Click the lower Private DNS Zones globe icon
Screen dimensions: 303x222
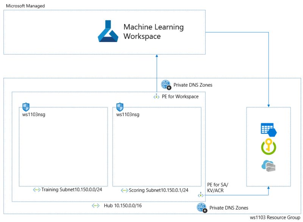click(201, 207)
